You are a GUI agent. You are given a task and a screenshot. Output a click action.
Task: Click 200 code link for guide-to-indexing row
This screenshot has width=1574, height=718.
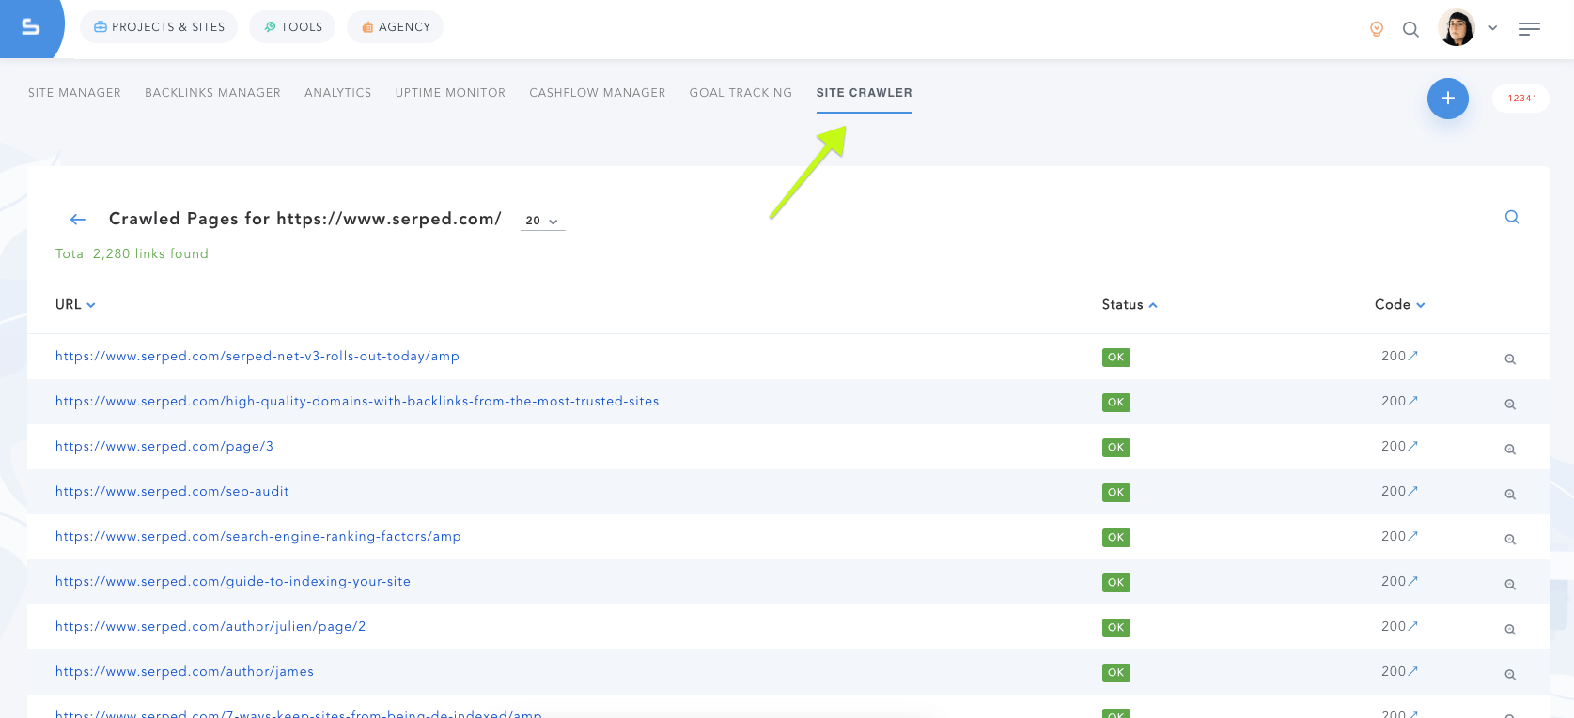(1399, 582)
